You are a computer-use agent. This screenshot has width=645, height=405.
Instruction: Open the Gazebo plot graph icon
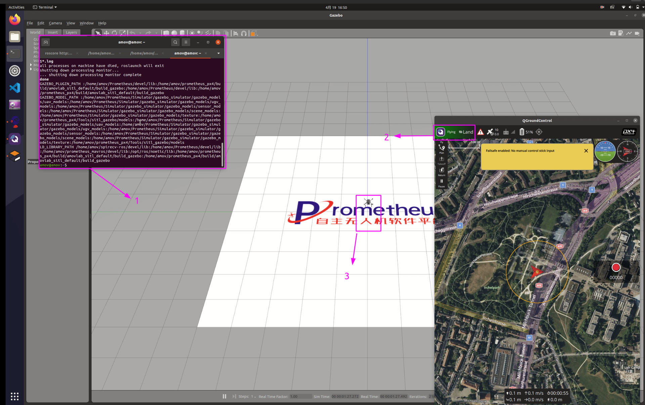(629, 33)
